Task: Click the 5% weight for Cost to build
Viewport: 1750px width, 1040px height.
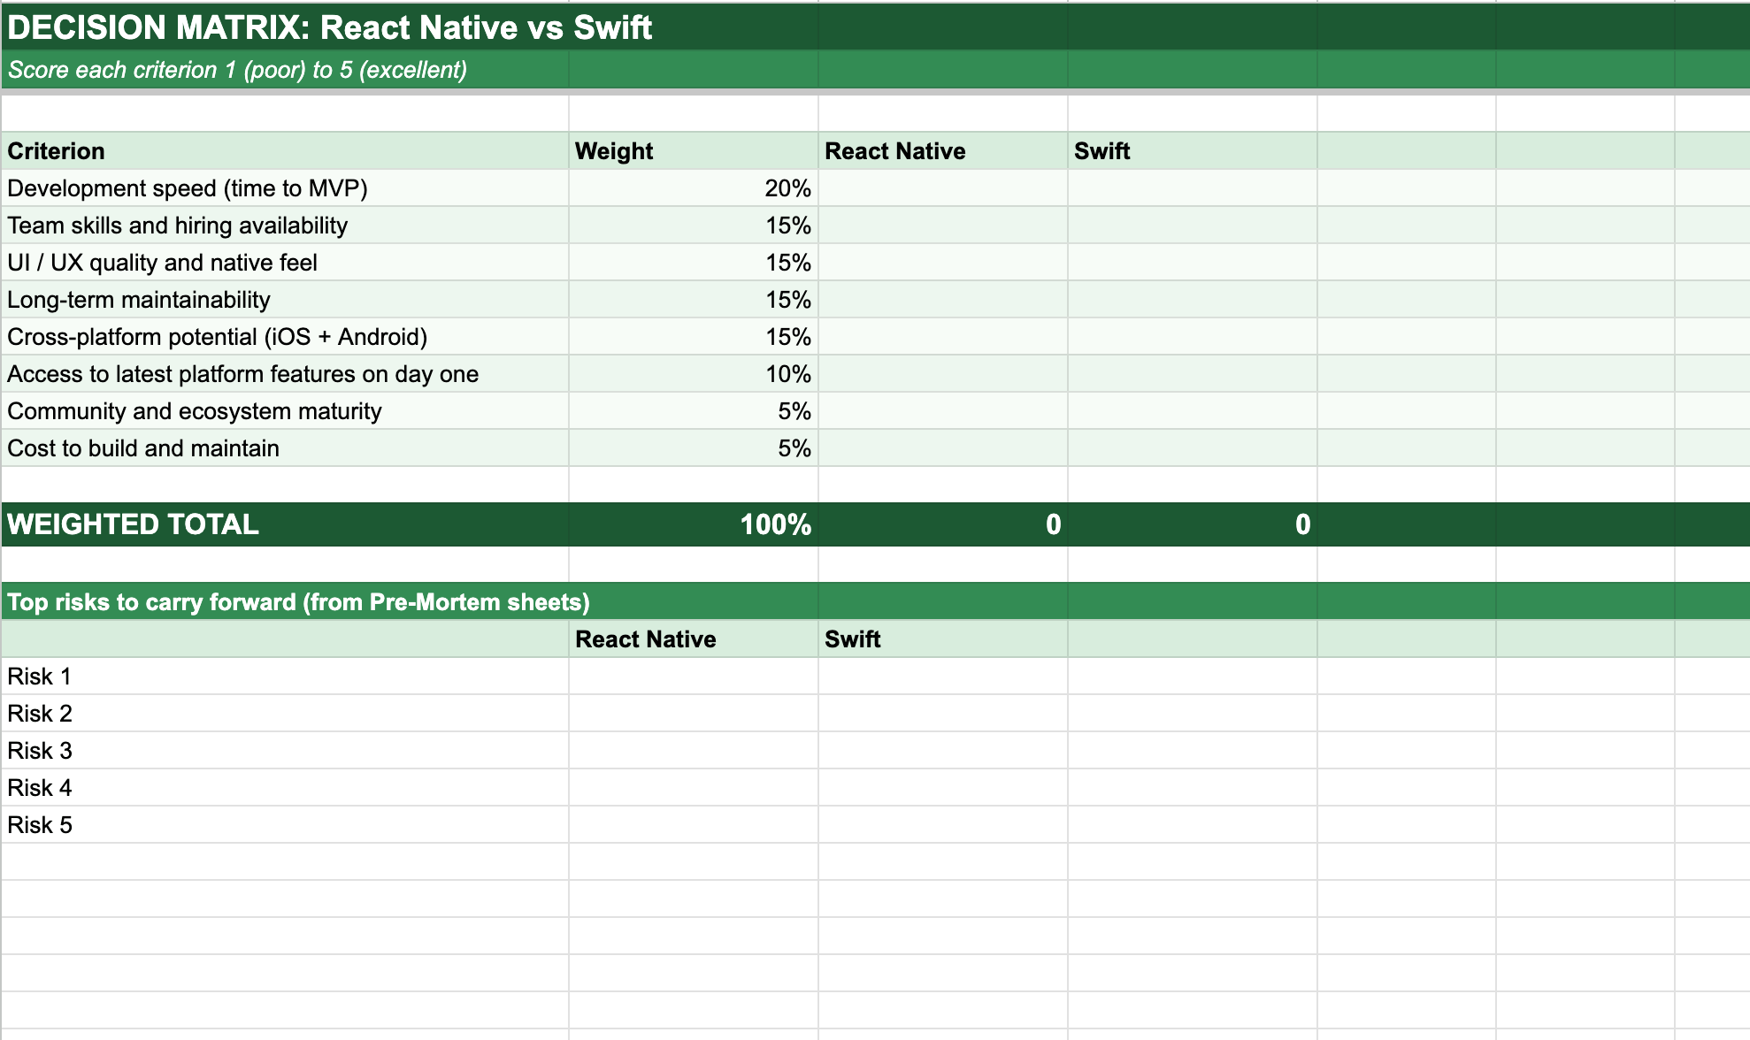Action: click(694, 448)
